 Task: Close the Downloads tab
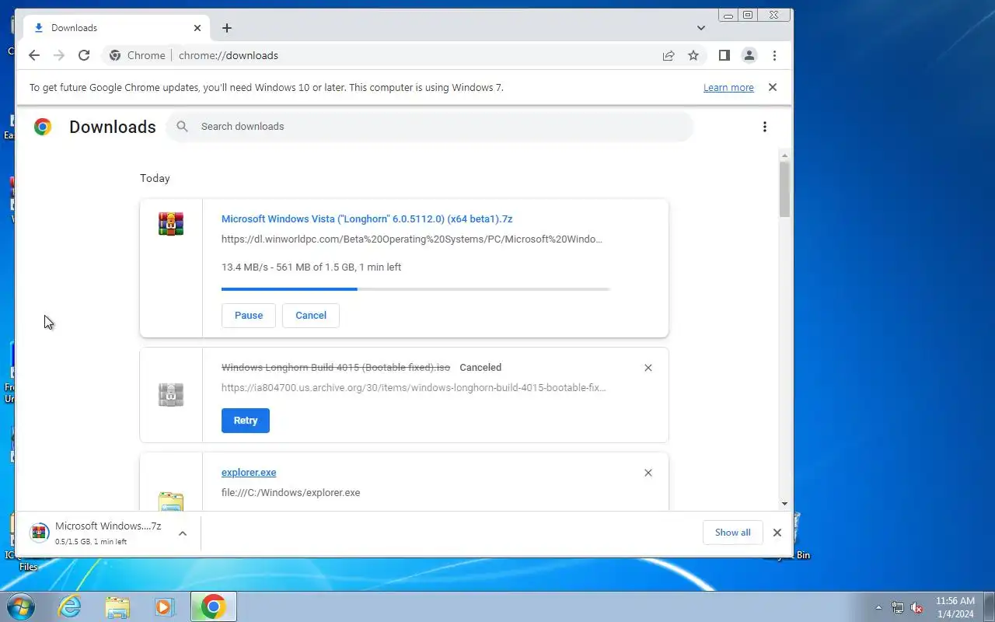coord(197,28)
